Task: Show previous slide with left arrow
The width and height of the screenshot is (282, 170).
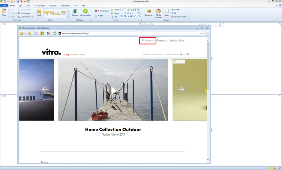Action: click(45, 90)
